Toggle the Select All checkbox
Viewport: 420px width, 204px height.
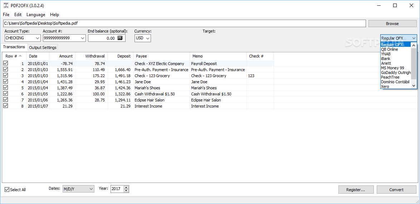point(7,190)
